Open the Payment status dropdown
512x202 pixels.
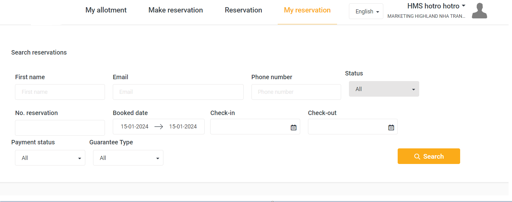pos(50,158)
